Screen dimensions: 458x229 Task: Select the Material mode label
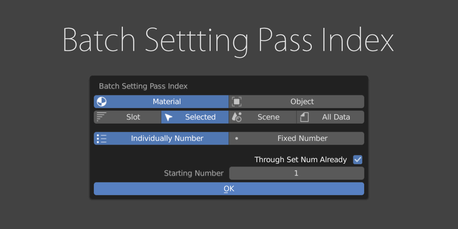point(167,102)
